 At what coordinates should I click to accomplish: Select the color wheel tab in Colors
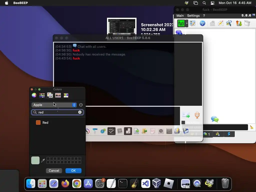click(x=34, y=95)
